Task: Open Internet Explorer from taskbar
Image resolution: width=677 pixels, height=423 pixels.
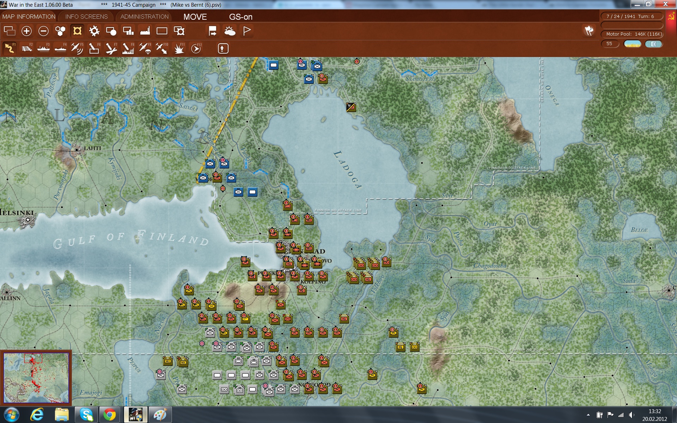Action: [x=37, y=415]
